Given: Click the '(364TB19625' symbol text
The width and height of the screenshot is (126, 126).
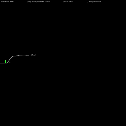Looking at the screenshot, I should coord(68,2).
